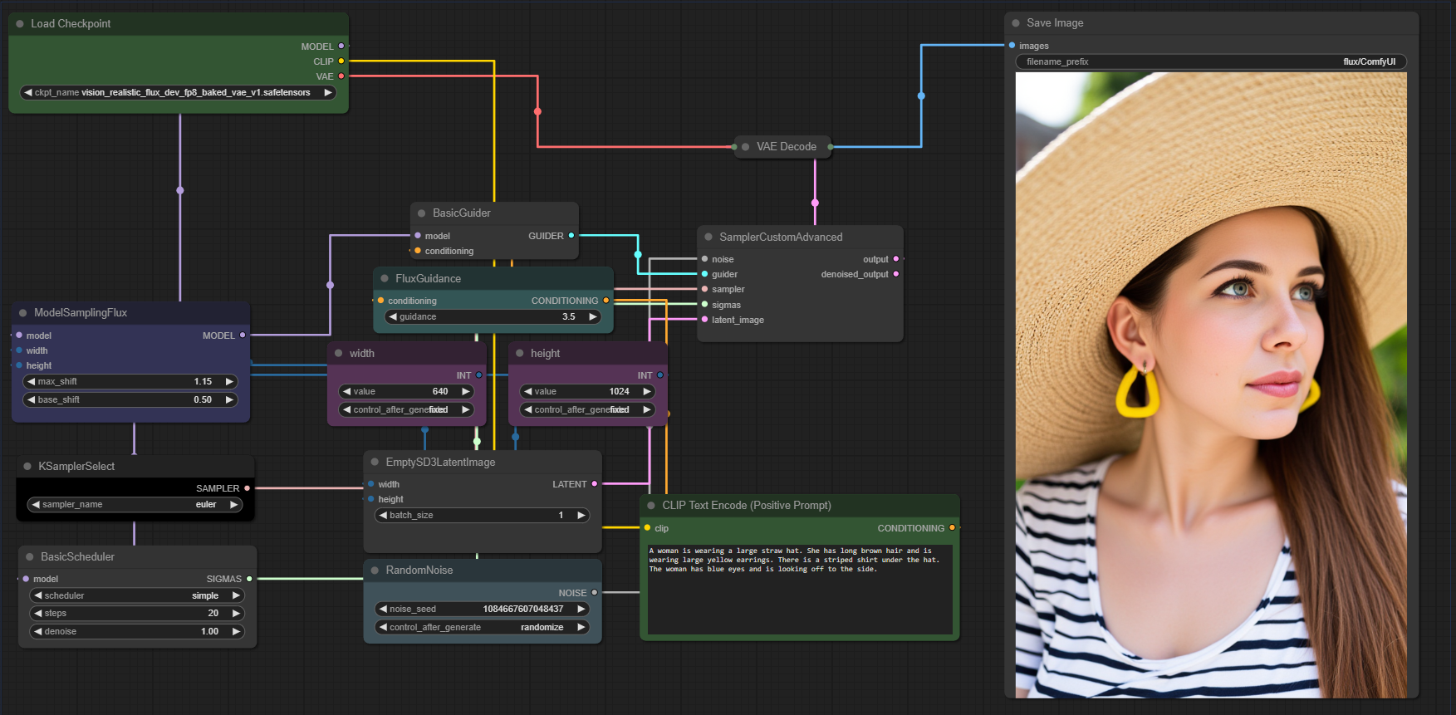Open the sampler_name euler dropdown
This screenshot has width=1456, height=715.
(135, 505)
